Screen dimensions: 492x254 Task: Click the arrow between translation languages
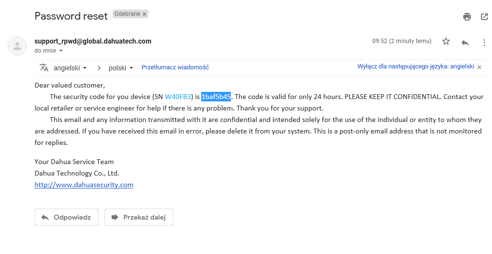tap(99, 68)
